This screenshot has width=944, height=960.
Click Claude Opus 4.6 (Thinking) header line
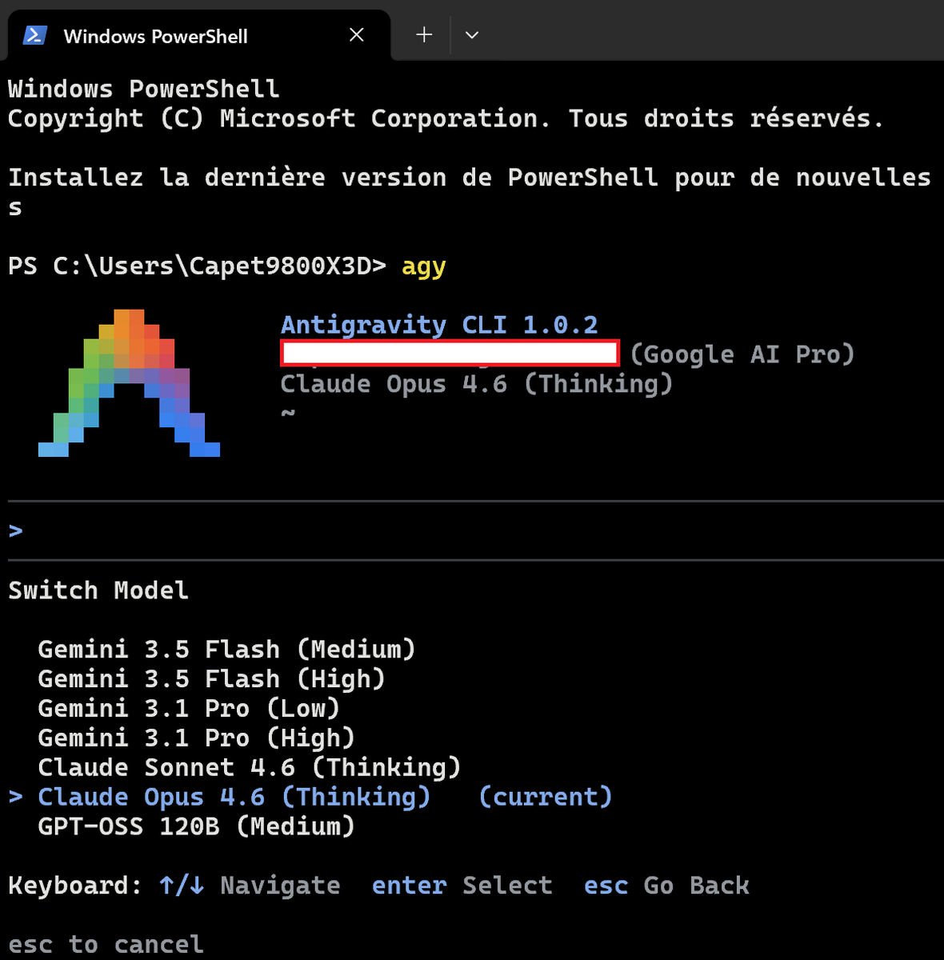tap(477, 384)
